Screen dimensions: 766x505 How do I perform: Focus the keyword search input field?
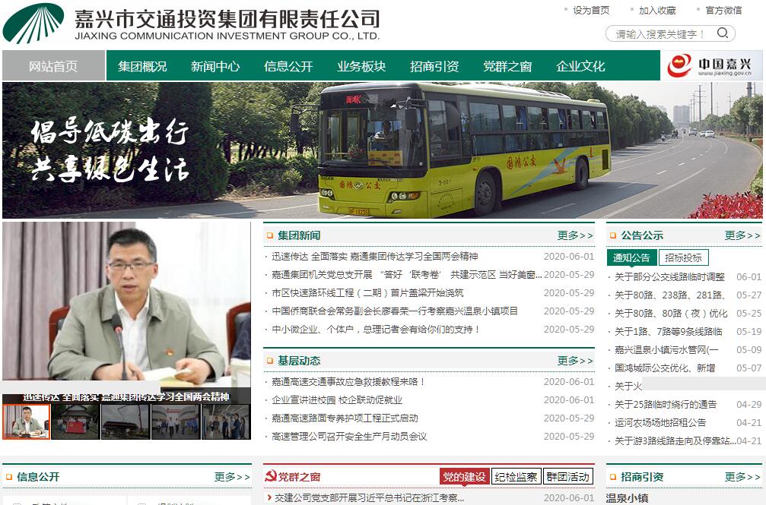(x=660, y=33)
